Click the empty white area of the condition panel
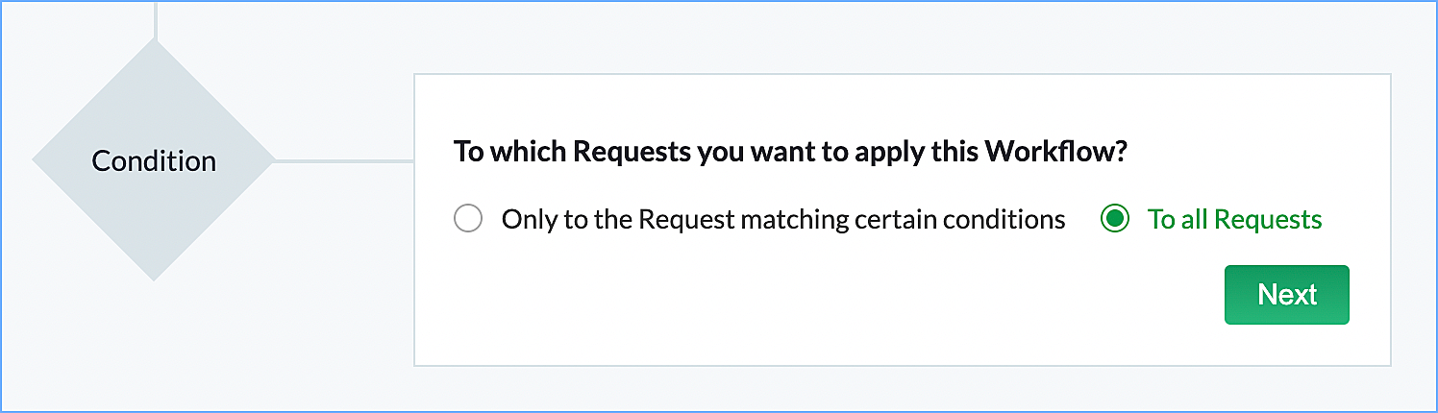The width and height of the screenshot is (1438, 413). point(769,307)
